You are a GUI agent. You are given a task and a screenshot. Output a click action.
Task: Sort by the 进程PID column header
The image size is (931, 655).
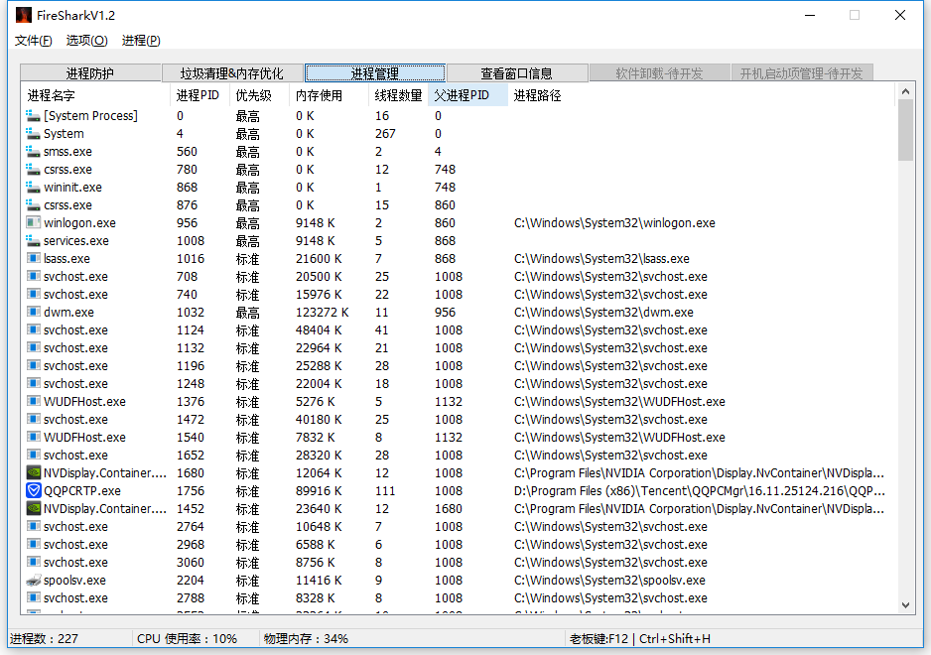[198, 95]
